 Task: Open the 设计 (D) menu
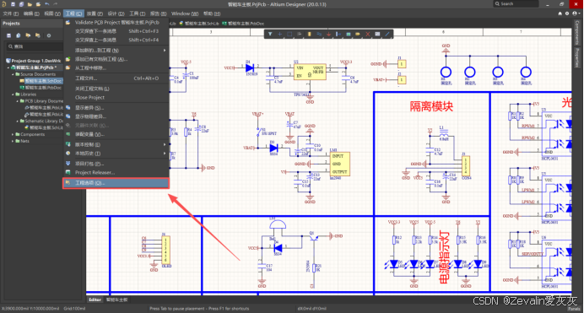click(x=116, y=13)
